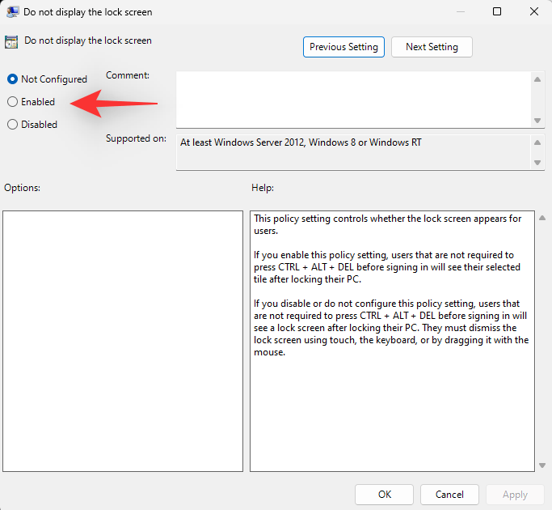
Task: Click the setting icon beside the policy heading
Action: tap(11, 42)
